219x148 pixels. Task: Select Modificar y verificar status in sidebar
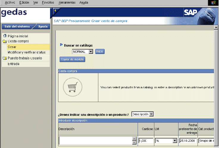(x=27, y=53)
